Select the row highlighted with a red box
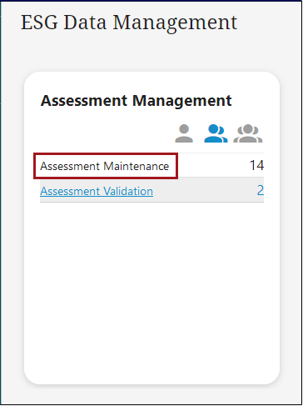Viewport: 303px width, 406px height. pyautogui.click(x=151, y=166)
